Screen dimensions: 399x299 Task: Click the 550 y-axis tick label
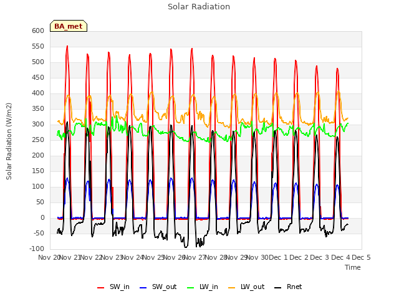38,46
